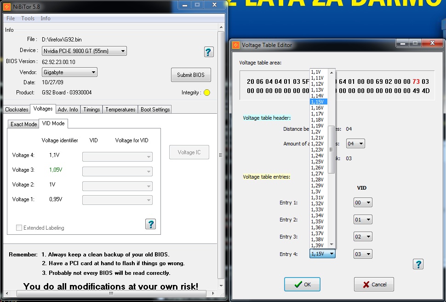Click NiBiTor horizontal scroll right arrow

point(213,293)
